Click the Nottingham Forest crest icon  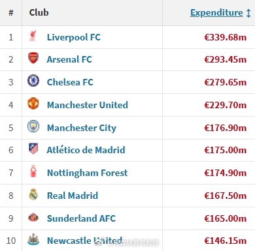33,171
